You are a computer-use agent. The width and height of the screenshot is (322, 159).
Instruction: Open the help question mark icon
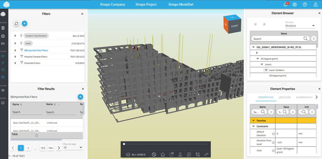click(x=305, y=5)
